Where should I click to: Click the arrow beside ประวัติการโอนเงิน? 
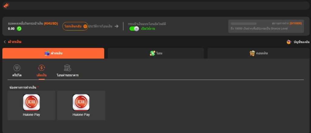tap(116, 26)
